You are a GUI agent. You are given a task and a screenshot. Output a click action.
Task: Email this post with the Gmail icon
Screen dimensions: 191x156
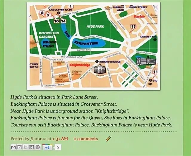(13, 147)
